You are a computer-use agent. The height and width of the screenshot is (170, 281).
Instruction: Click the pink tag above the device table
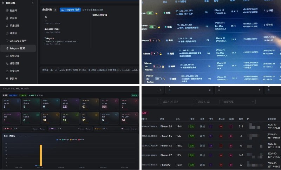(x=145, y=113)
